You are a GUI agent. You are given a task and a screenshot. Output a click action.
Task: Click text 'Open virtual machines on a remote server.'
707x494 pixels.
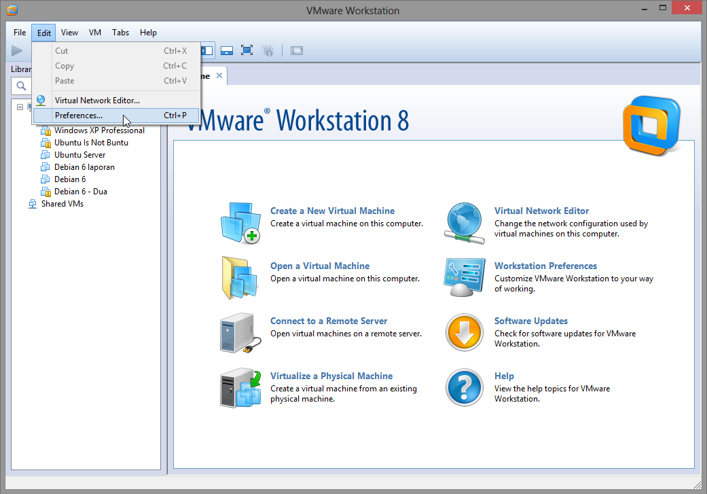pyautogui.click(x=346, y=334)
